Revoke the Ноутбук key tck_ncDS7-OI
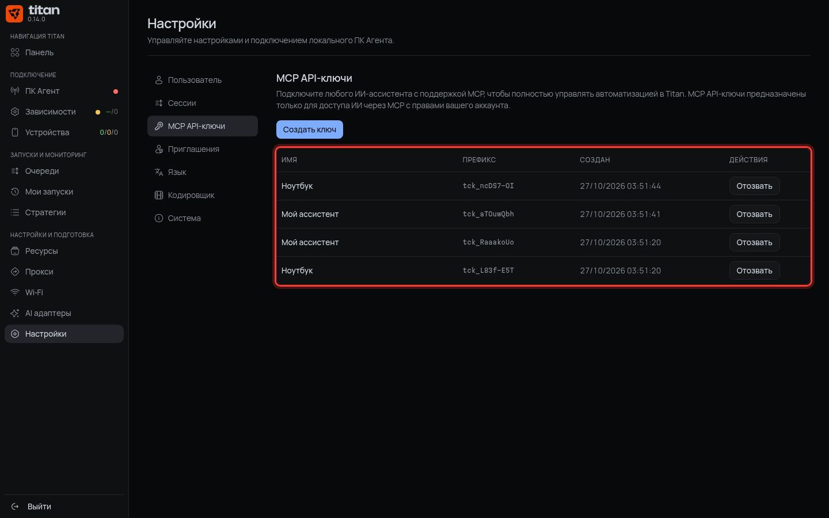The height and width of the screenshot is (518, 829). point(754,186)
